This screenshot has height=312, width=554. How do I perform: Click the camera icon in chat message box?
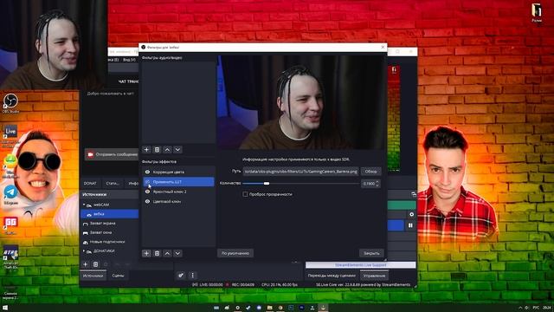pos(90,154)
